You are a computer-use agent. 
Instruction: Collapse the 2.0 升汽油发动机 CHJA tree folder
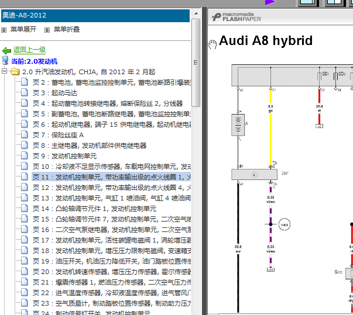4,71
